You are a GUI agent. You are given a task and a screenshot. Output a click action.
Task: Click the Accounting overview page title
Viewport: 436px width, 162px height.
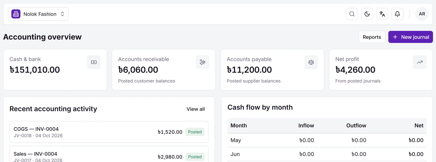42,37
